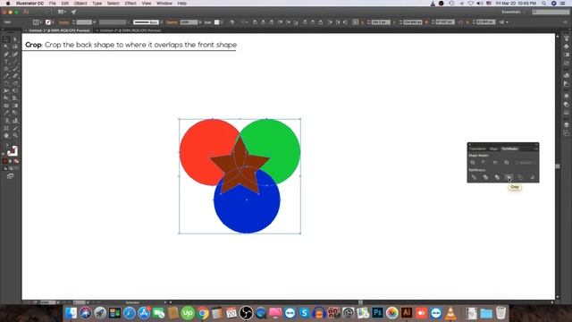Image resolution: width=572 pixels, height=322 pixels.
Task: Click Minus Front in Pathfinder panel
Action: tap(484, 162)
